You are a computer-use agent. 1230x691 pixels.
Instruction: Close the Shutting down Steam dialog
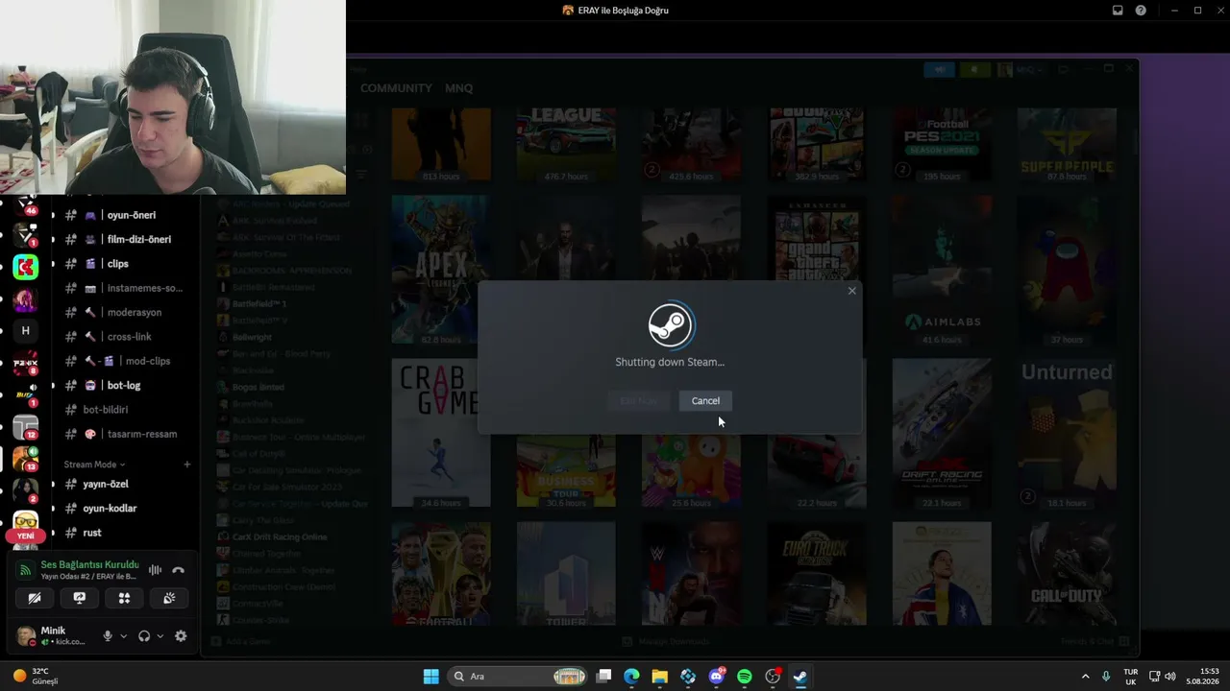pyautogui.click(x=851, y=291)
